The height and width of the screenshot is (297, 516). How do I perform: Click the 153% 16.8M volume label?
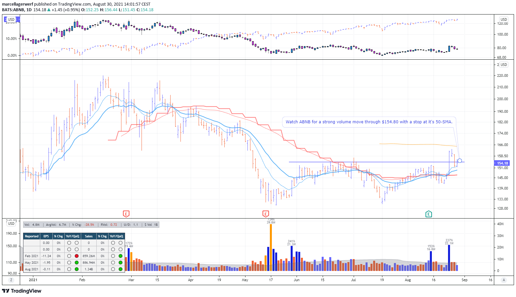(431, 248)
